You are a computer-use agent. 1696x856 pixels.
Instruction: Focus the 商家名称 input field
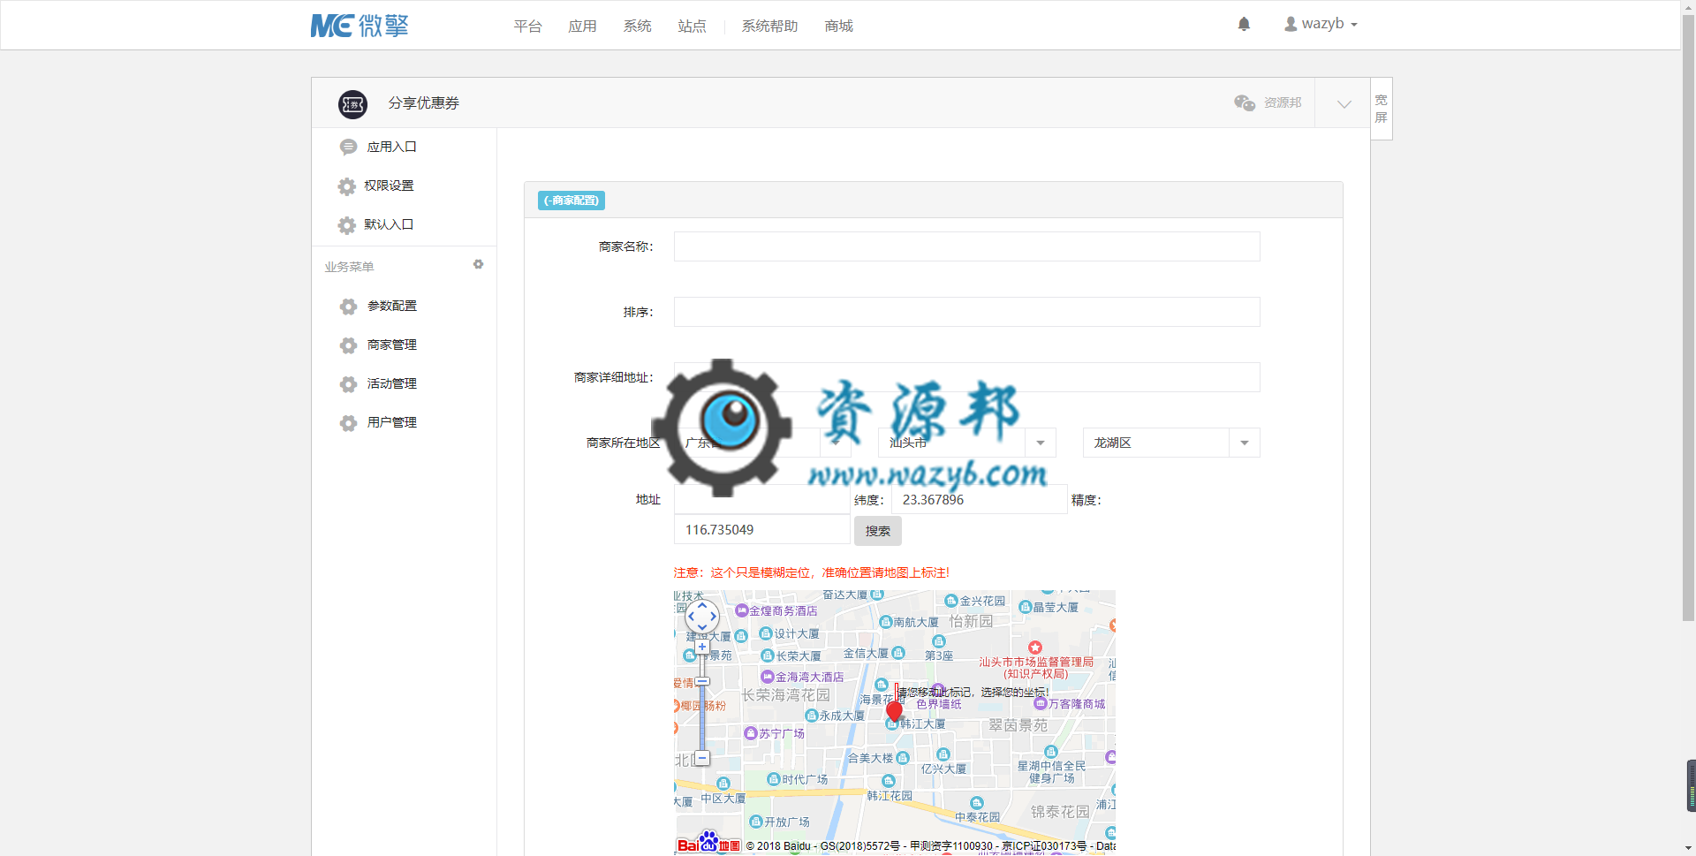(966, 246)
